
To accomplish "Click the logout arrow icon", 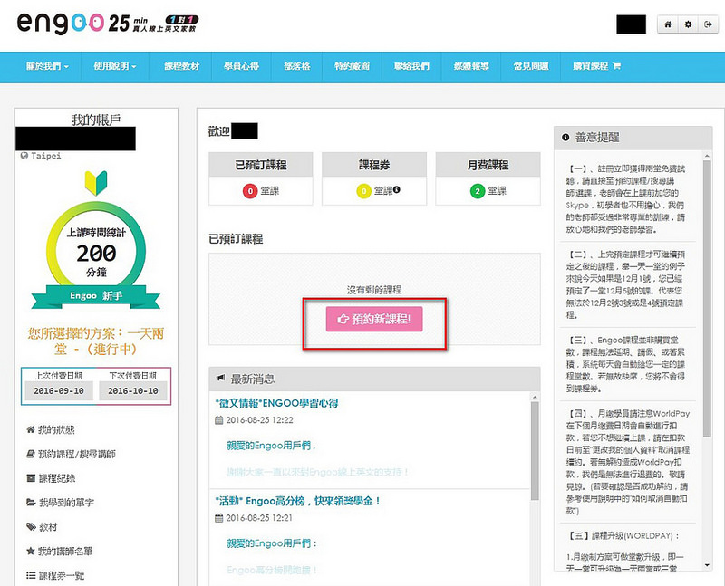I will coord(709,24).
